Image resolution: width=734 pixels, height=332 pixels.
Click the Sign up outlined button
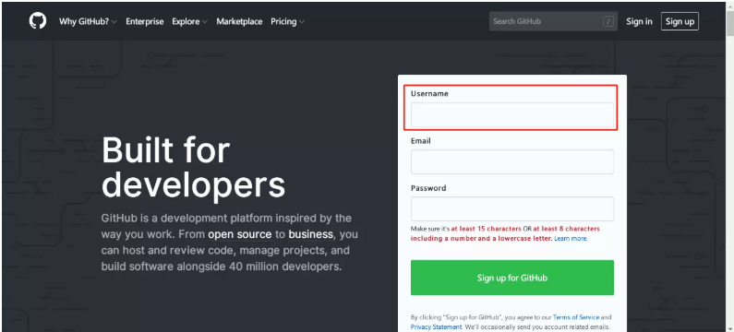click(680, 21)
